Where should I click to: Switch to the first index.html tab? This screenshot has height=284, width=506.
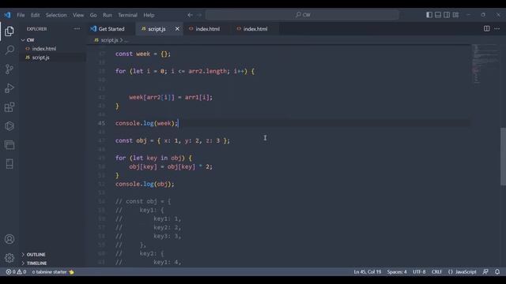click(207, 28)
